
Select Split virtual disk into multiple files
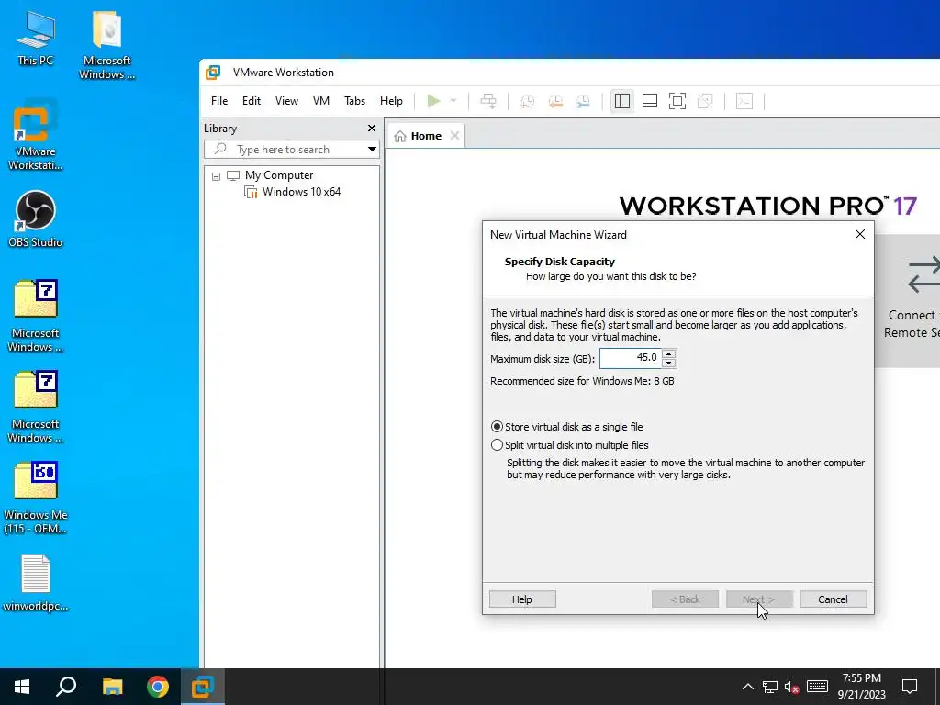coord(569,445)
